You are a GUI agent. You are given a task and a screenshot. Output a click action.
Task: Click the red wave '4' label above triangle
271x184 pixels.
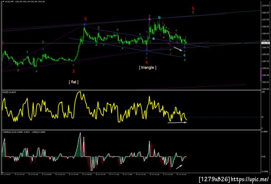click(x=146, y=62)
